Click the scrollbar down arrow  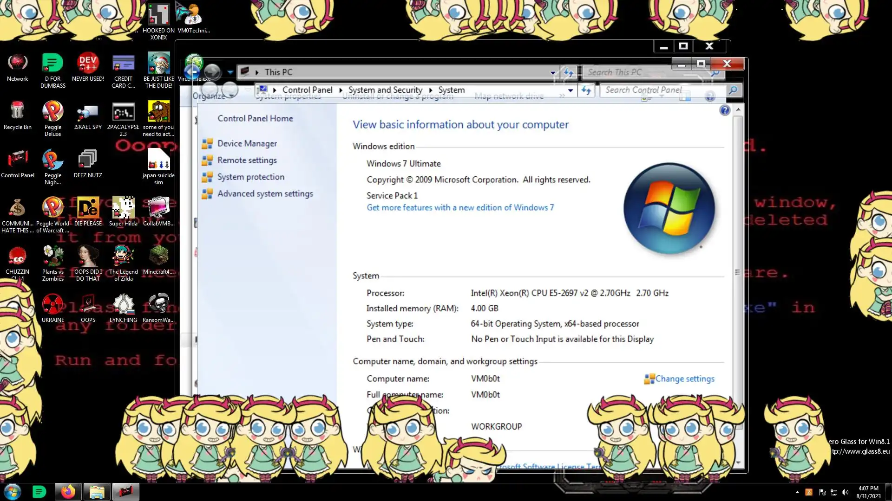point(738,462)
